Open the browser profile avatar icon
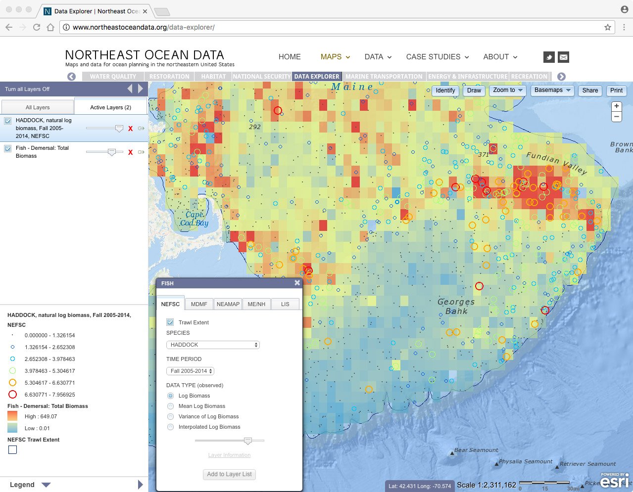This screenshot has width=633, height=492. click(x=624, y=9)
